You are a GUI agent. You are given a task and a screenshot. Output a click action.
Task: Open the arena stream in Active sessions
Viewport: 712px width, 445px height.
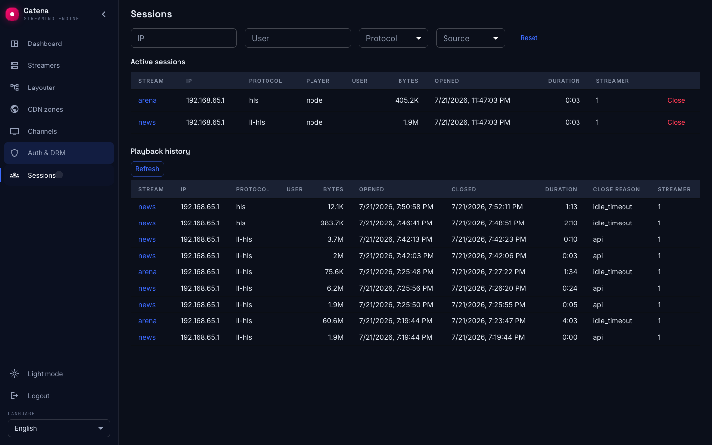(147, 100)
